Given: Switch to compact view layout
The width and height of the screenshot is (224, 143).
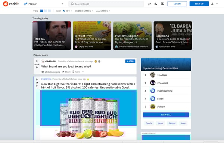Looking at the screenshot, I should (x=49, y=11).
